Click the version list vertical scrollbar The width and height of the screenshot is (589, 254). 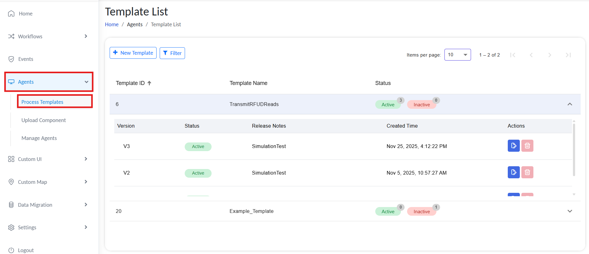(574, 150)
